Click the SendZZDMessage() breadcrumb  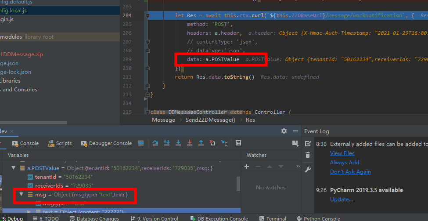tap(210, 120)
